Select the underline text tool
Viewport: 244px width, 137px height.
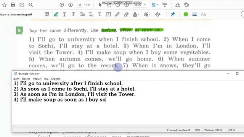click(64, 14)
